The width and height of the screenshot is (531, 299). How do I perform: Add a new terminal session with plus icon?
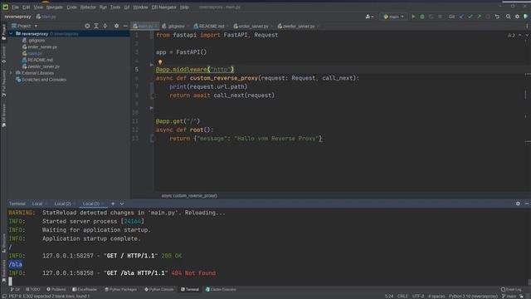tap(113, 203)
